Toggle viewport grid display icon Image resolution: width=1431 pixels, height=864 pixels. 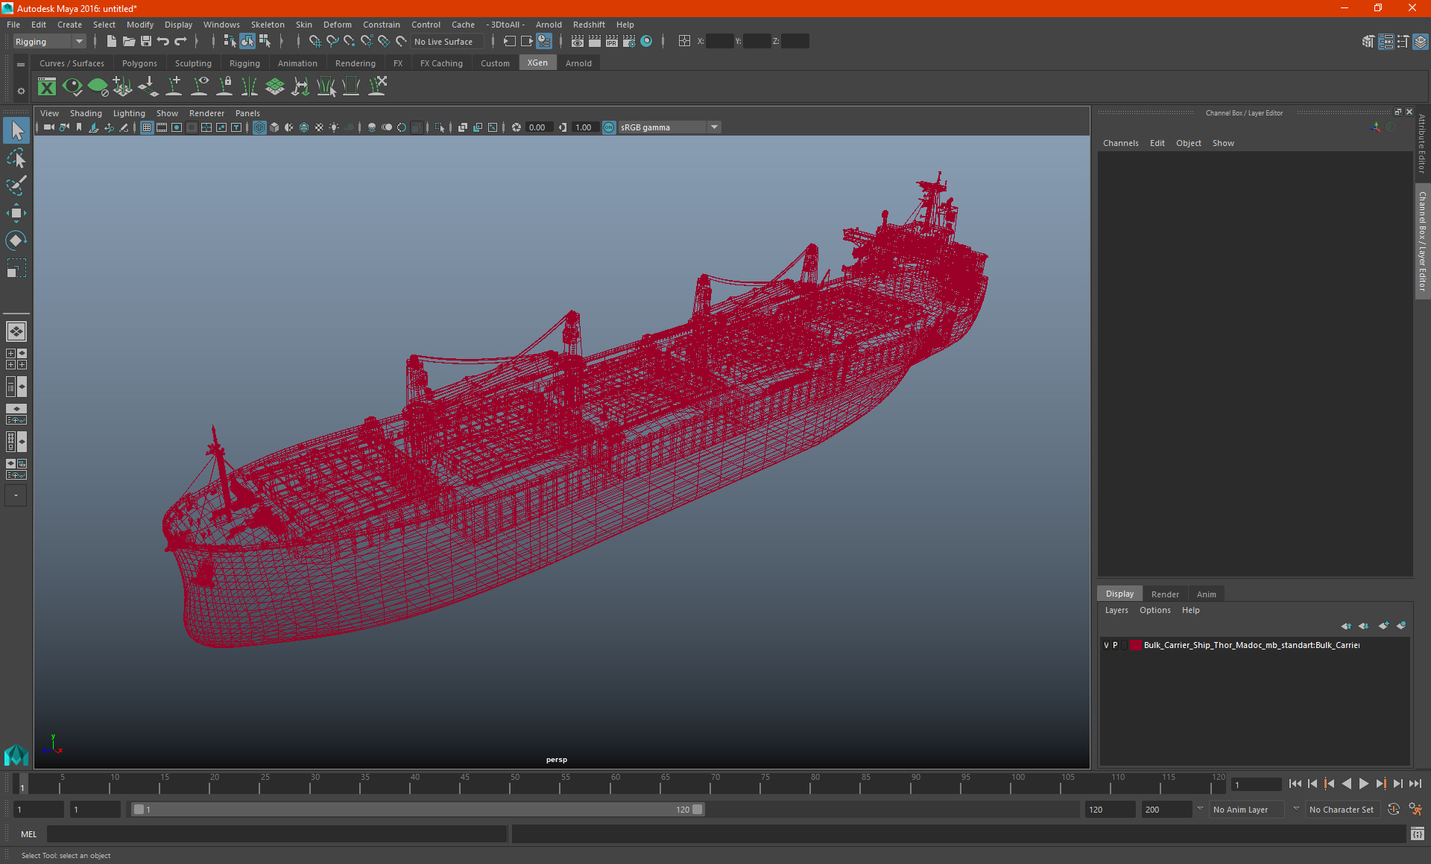pyautogui.click(x=147, y=127)
